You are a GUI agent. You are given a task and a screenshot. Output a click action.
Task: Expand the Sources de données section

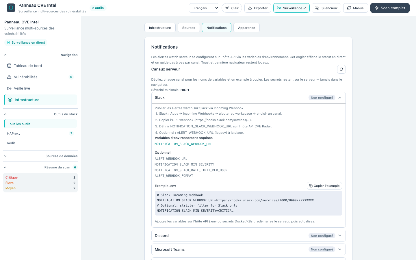click(x=40, y=156)
